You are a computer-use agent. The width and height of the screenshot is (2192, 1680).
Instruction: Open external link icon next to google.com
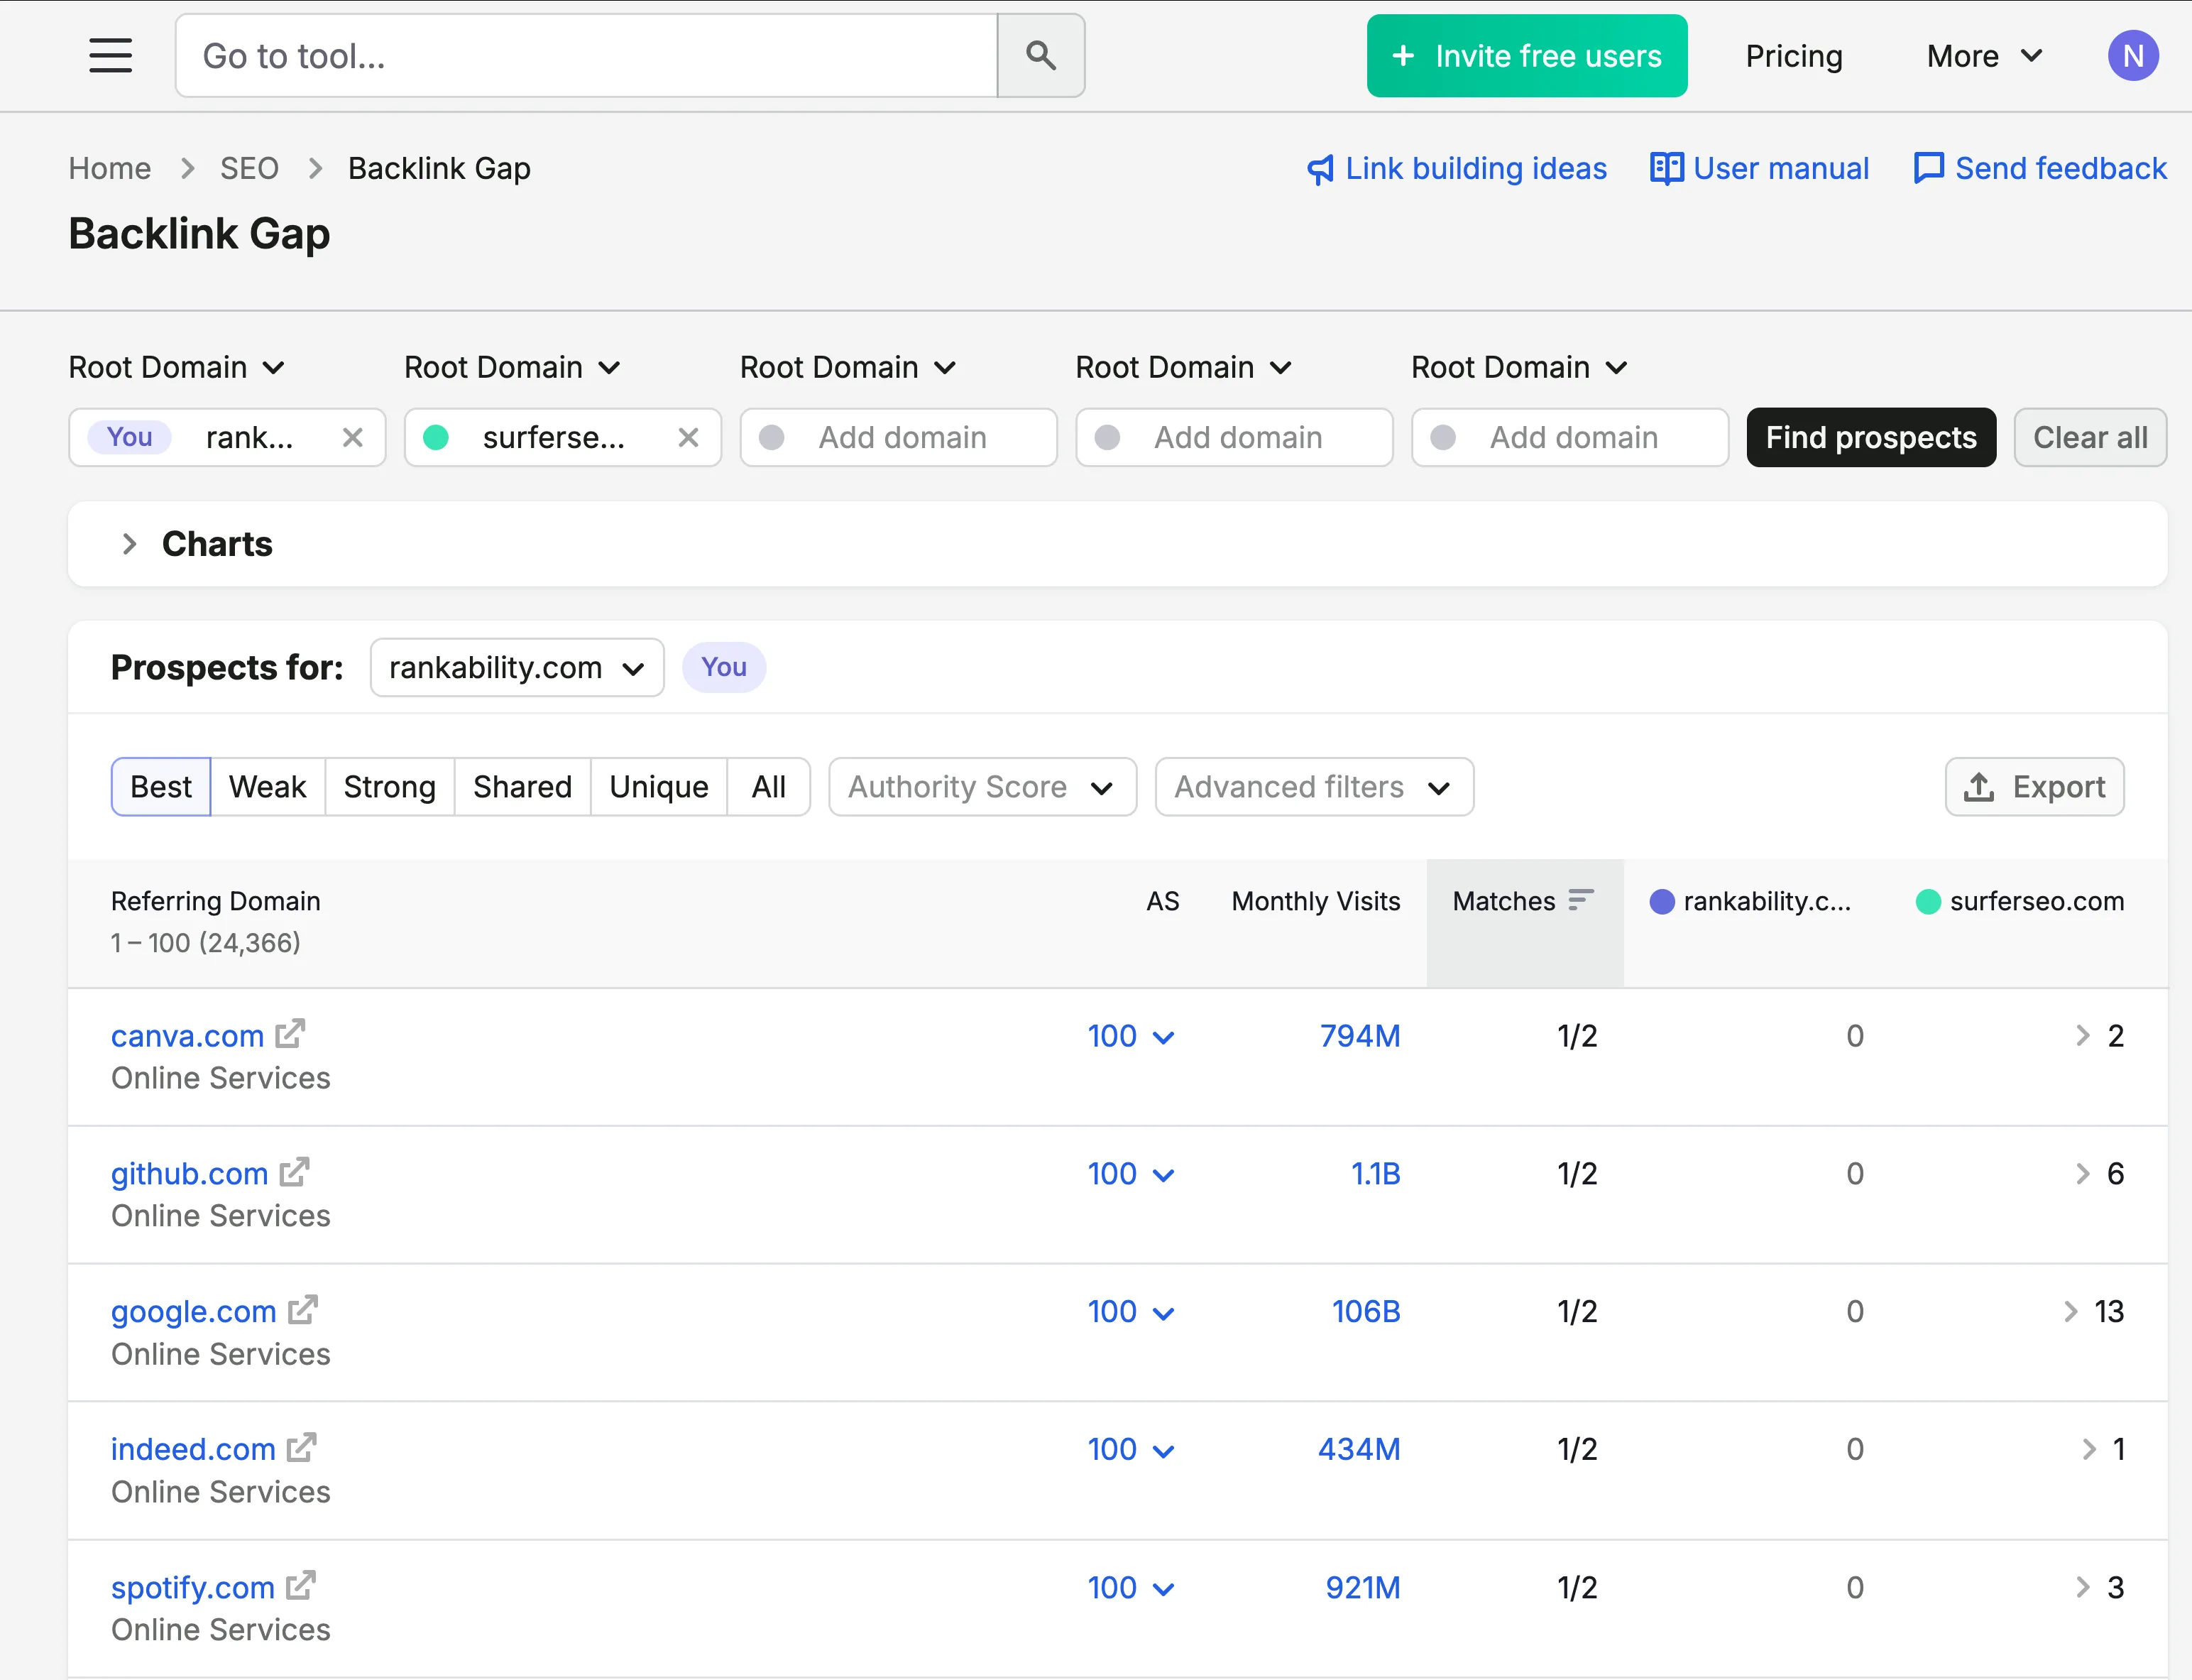[302, 1309]
